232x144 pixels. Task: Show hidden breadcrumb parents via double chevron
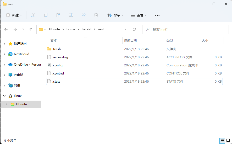[x=46, y=29]
